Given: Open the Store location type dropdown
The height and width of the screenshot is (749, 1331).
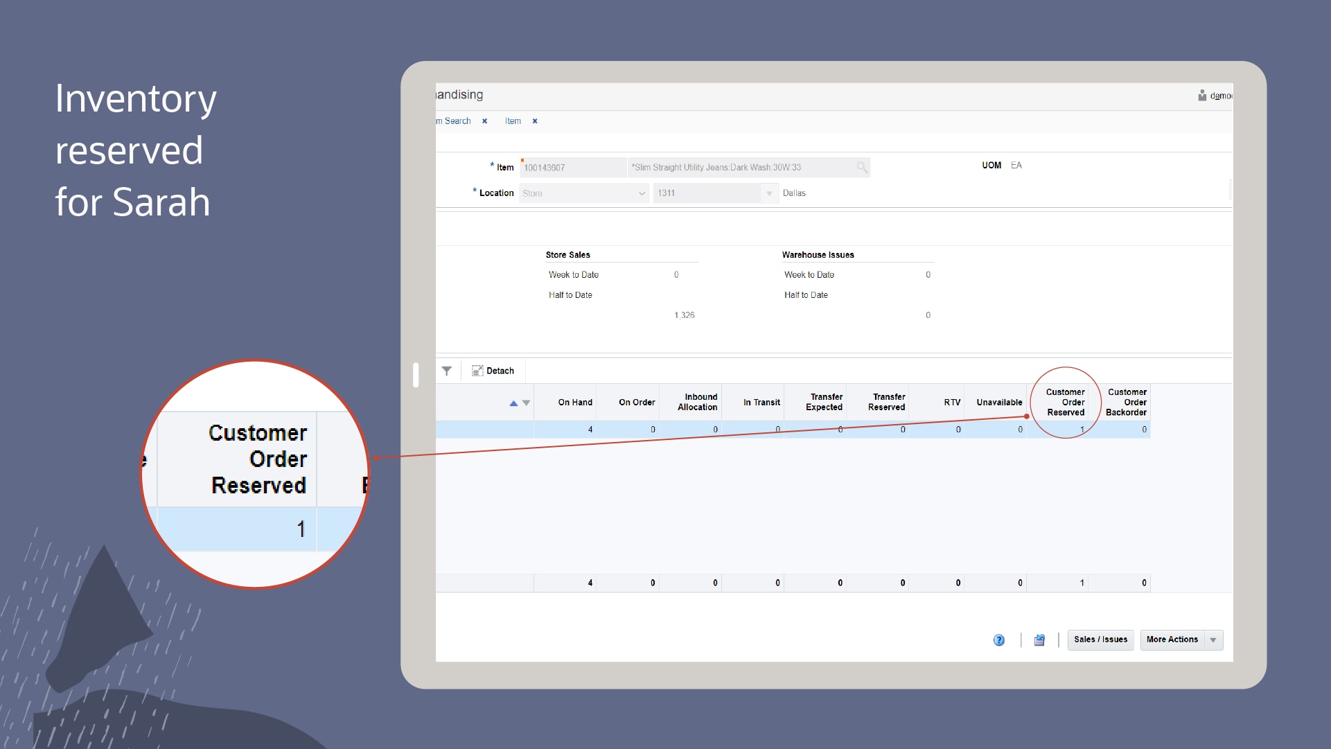Looking at the screenshot, I should click(x=642, y=193).
